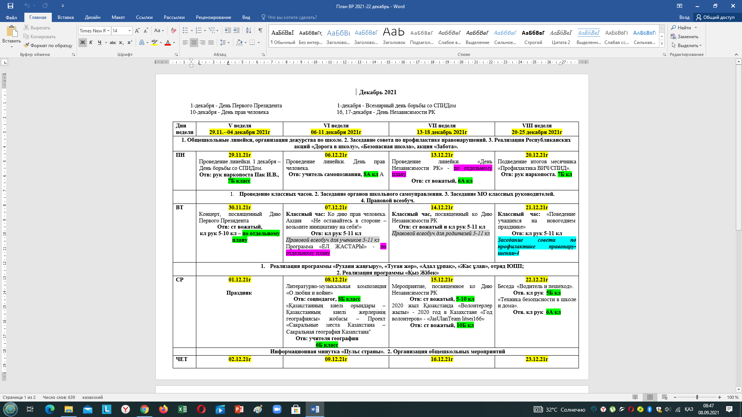Click the sort text icon
Viewport: 742px width, 417px height.
coord(248,31)
